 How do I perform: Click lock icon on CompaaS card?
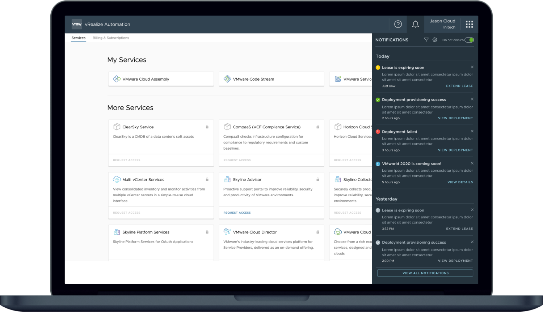pyautogui.click(x=318, y=127)
